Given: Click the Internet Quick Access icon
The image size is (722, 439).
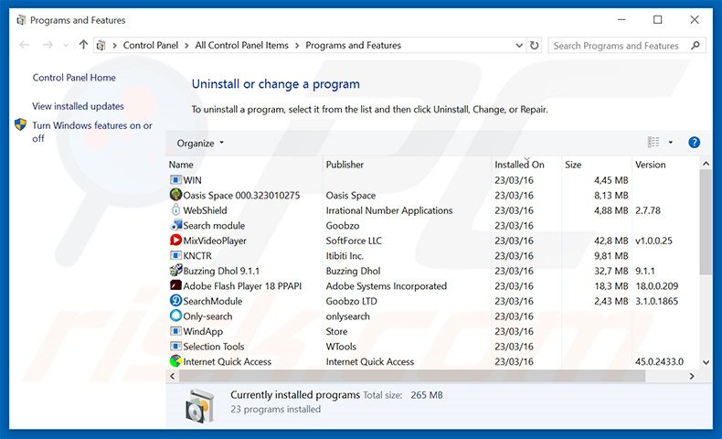Looking at the screenshot, I should point(175,361).
